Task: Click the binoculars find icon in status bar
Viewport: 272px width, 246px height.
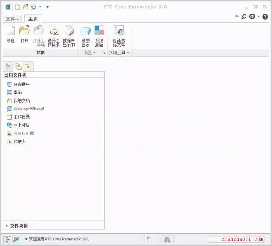Action: tap(167, 240)
